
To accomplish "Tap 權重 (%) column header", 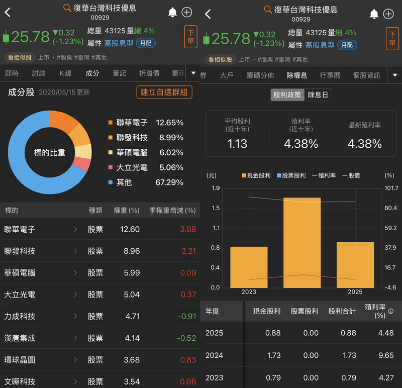I will (127, 211).
